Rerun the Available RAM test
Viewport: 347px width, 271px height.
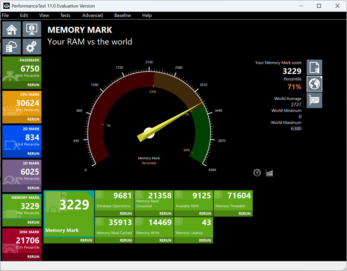pos(205,213)
